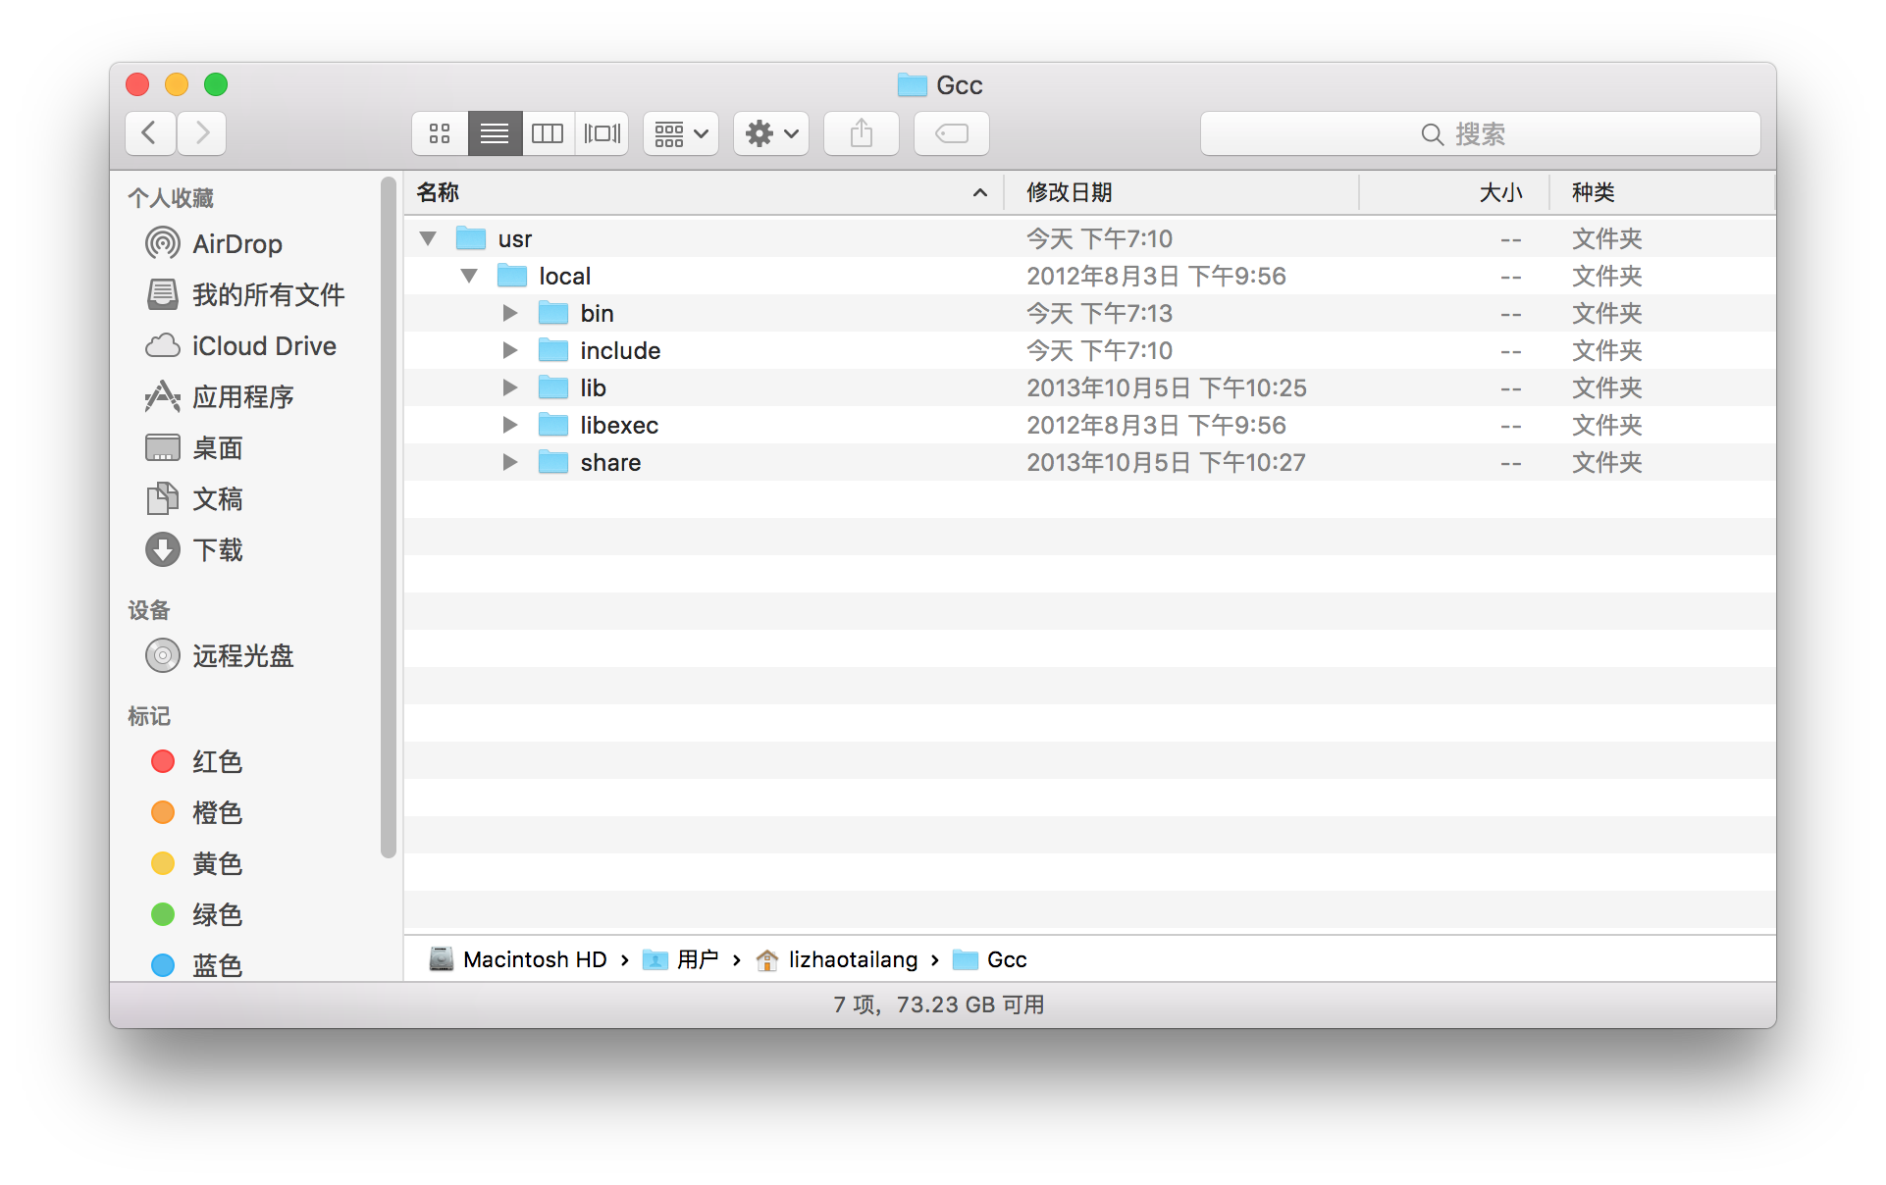Switch to Cover Flow view
Screen dimensions: 1886x1185
tap(602, 133)
